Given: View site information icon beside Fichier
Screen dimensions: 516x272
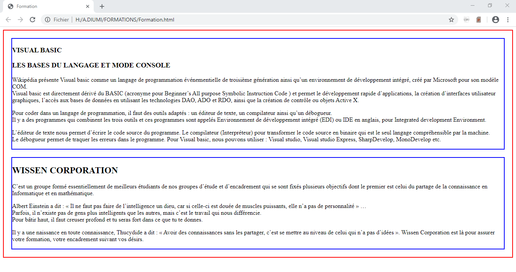Looking at the screenshot, I should click(48, 20).
